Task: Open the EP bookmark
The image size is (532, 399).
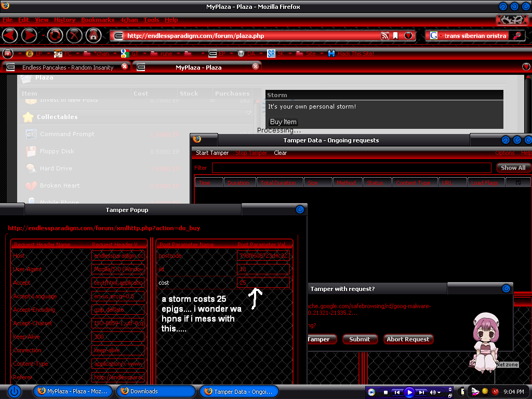Action: [x=217, y=54]
